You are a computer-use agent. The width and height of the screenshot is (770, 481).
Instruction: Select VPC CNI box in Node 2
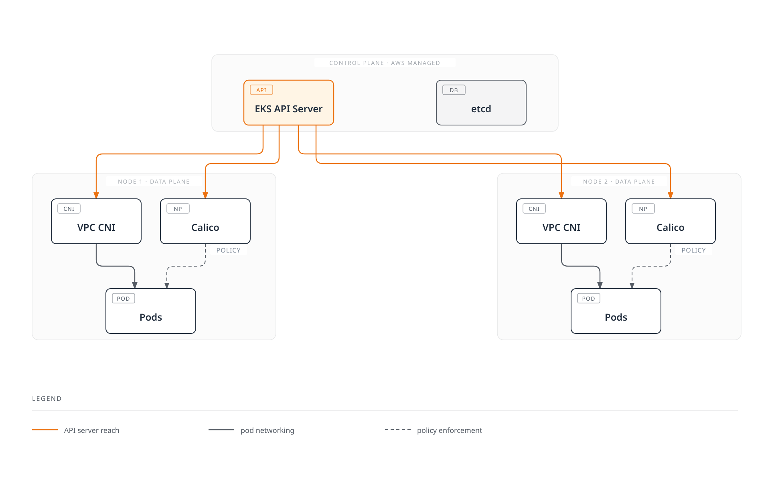561,221
